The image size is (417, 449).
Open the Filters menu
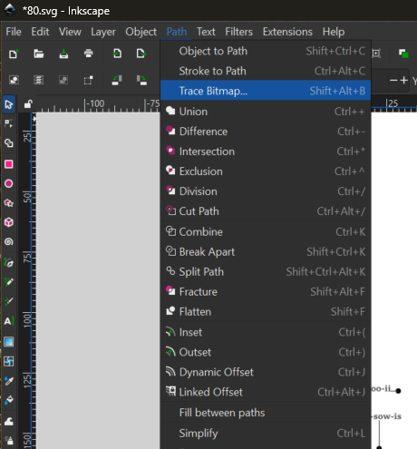(238, 32)
